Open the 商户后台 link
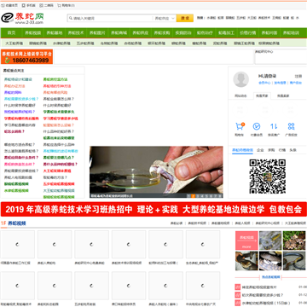This screenshot has width=307, height=307. click(296, 83)
